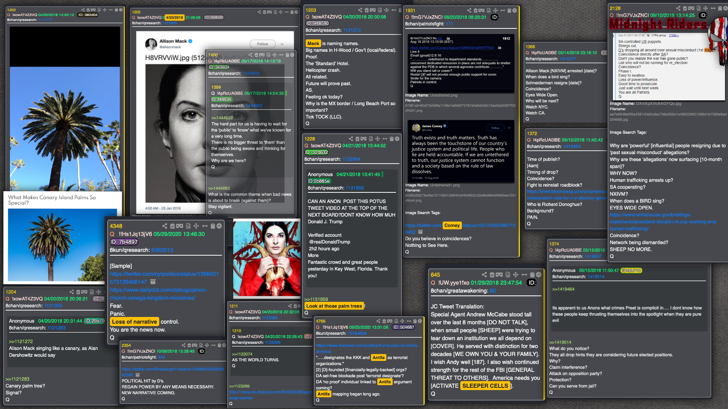728x409 pixels.
Task: Collapse post 1931 using the circled up arrow
Action: point(515,11)
